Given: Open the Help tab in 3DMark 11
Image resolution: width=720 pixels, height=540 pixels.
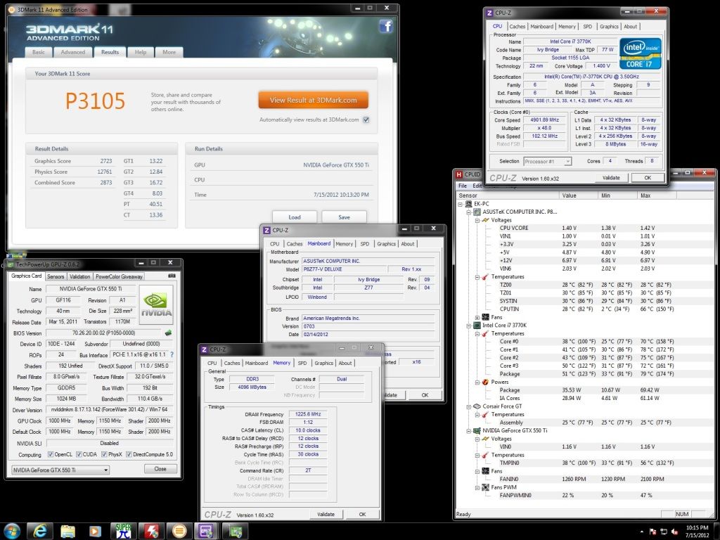Looking at the screenshot, I should pyautogui.click(x=141, y=52).
